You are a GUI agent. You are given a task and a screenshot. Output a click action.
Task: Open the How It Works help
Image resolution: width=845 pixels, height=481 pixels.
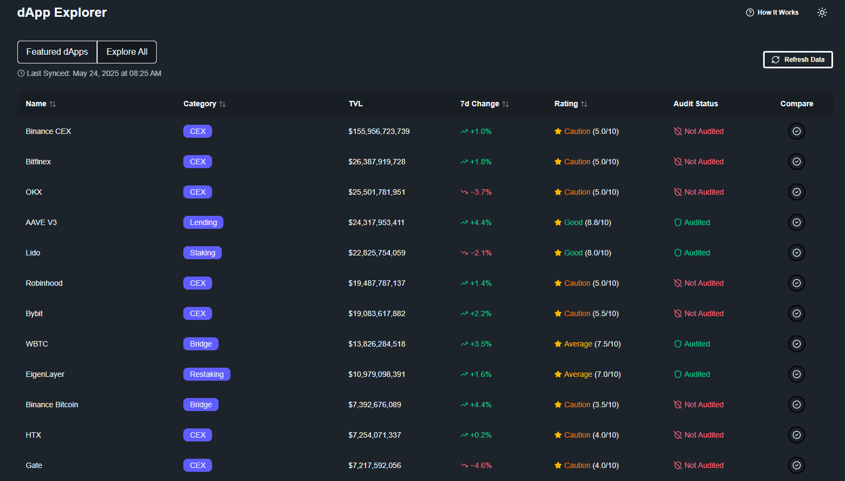pyautogui.click(x=772, y=12)
